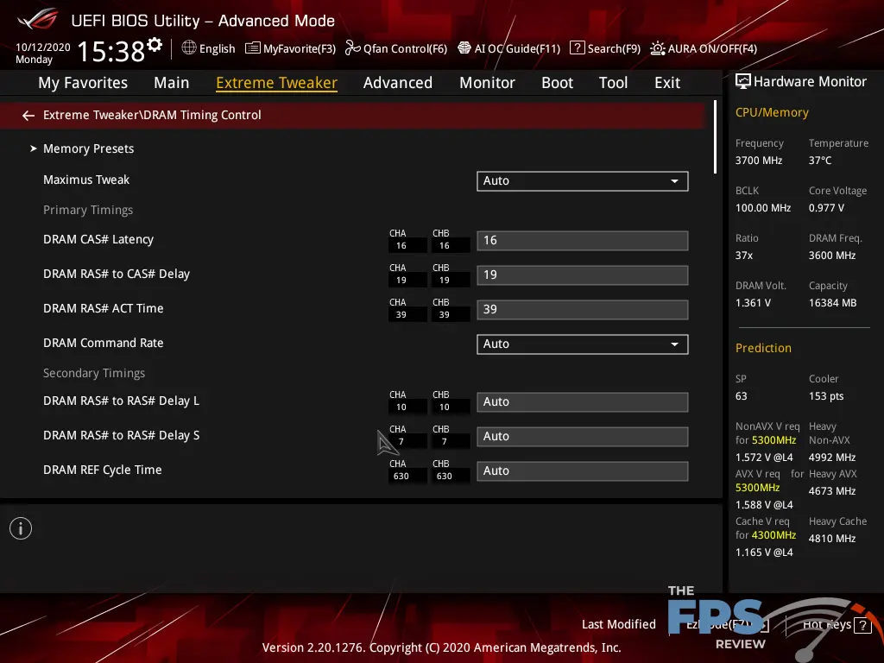Click DRAM REF Cycle Time label
Image resolution: width=884 pixels, height=663 pixels.
(x=102, y=470)
